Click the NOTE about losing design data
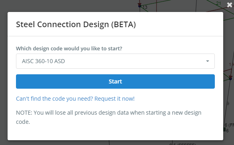The width and height of the screenshot is (234, 145). 109,117
